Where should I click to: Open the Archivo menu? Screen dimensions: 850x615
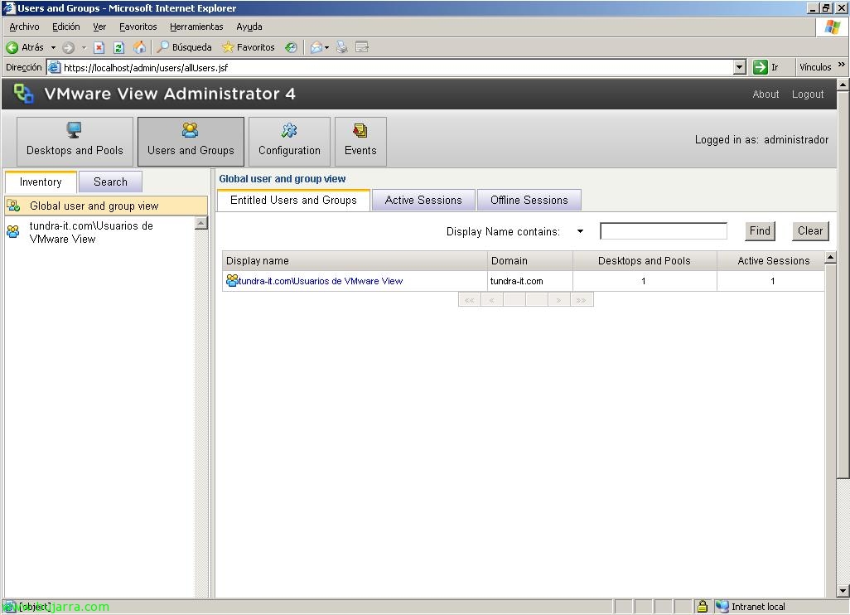(x=24, y=27)
